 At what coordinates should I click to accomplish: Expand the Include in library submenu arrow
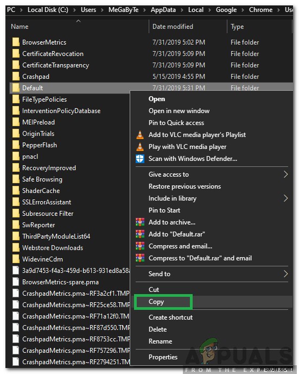[285, 198]
